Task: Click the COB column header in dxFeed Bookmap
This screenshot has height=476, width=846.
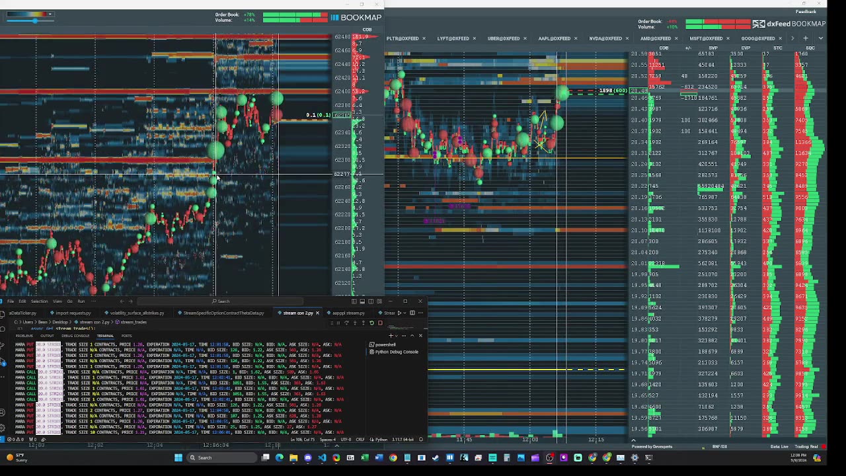Action: click(664, 48)
